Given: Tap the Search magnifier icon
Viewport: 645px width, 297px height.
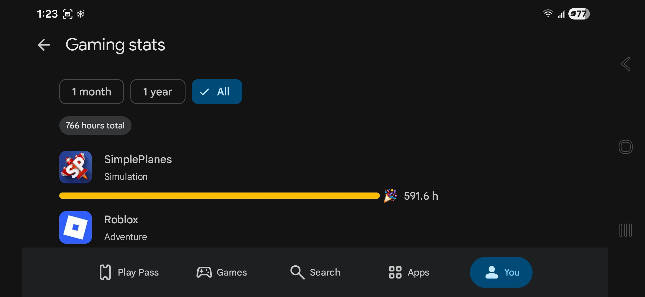Looking at the screenshot, I should pos(297,272).
